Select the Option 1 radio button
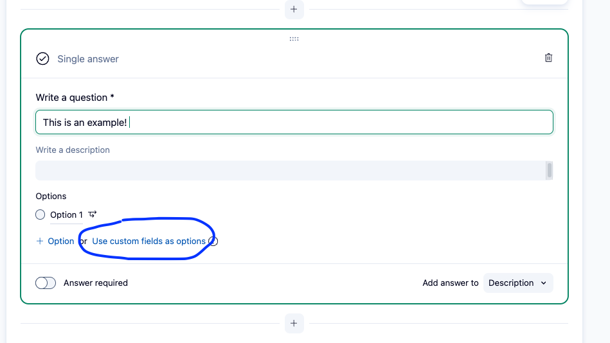610x343 pixels. coord(40,215)
